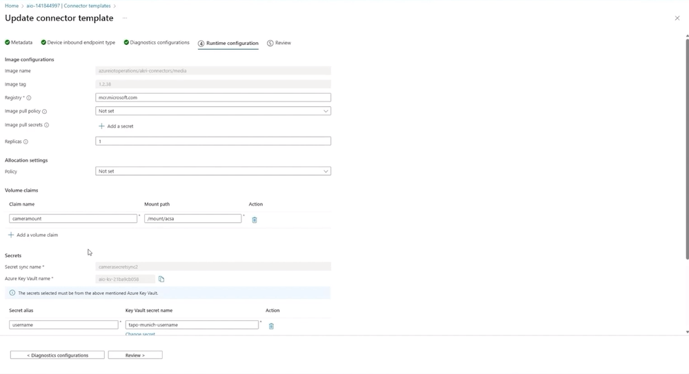
Task: Click the Key Vault secret name column header
Action: [149, 311]
